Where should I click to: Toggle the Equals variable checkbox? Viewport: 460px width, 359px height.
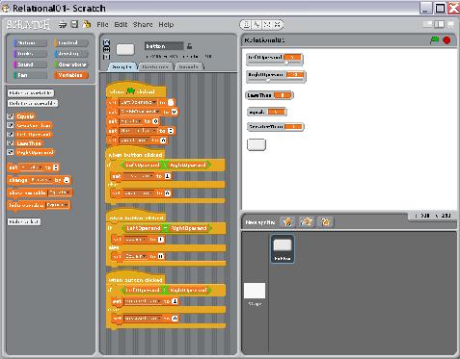coord(11,116)
